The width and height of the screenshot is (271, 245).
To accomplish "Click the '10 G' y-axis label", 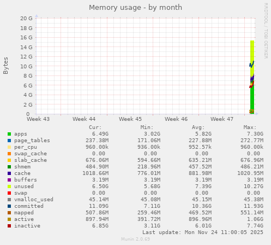I will 26,66.
